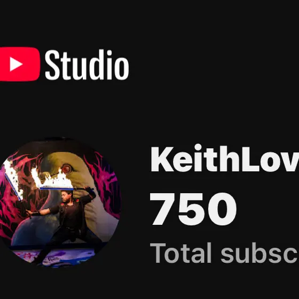Click the white play triangle in logo
The image size is (299, 299).
coord(16,64)
